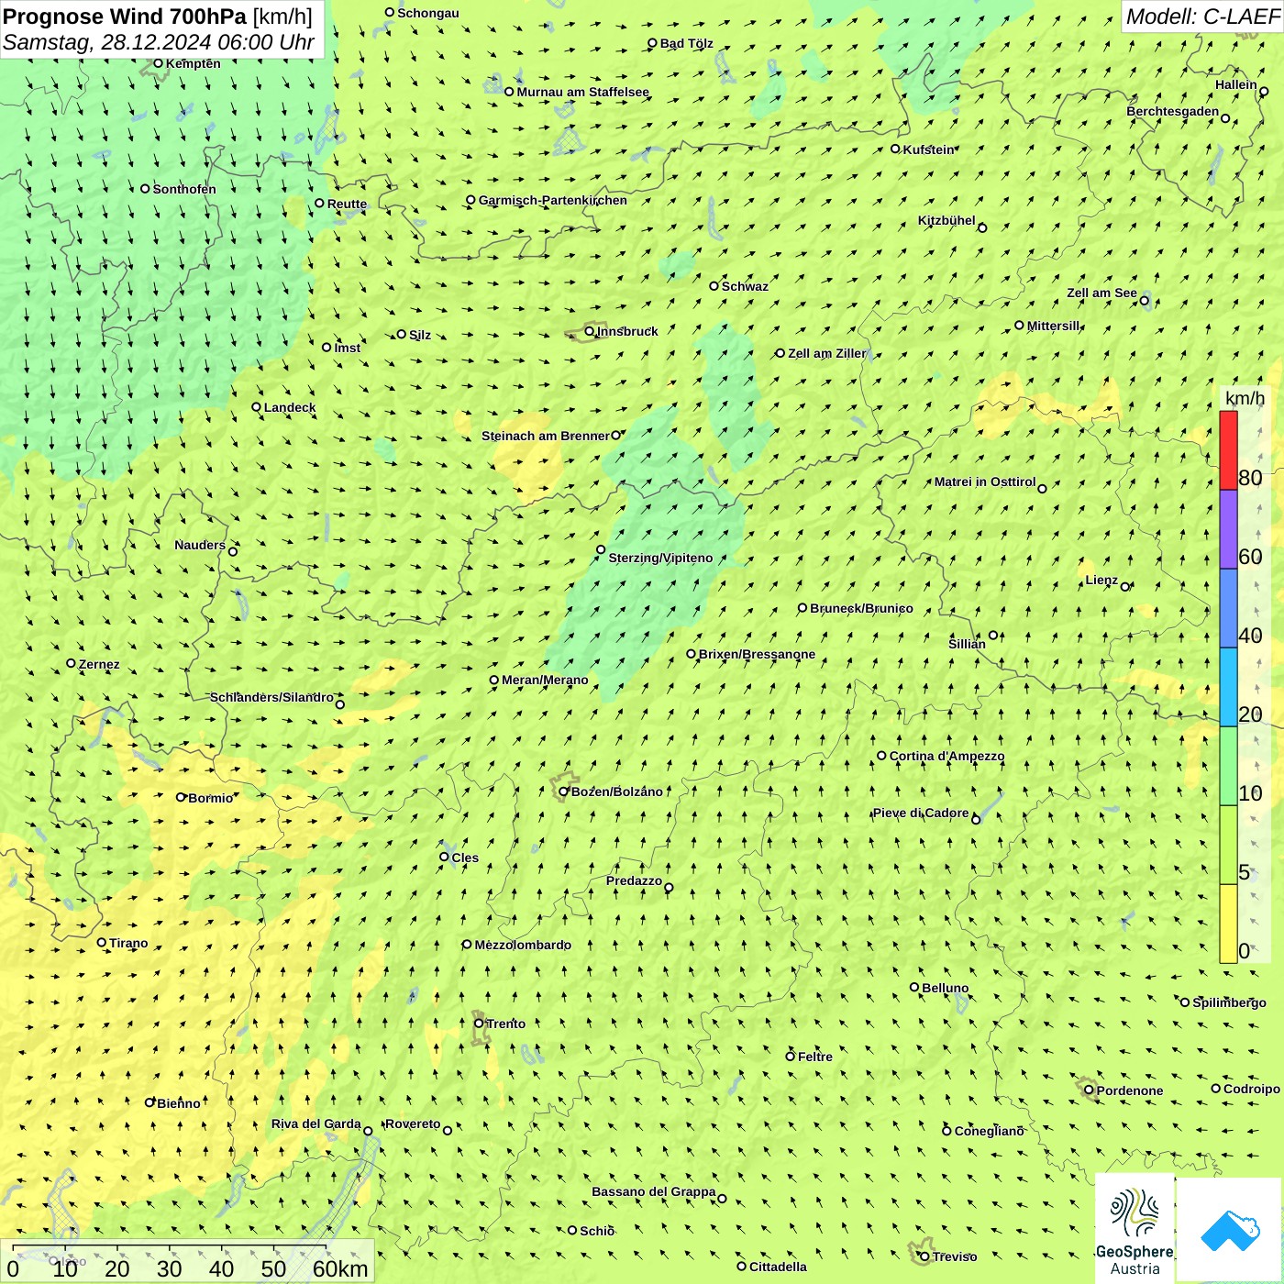Image resolution: width=1284 pixels, height=1284 pixels.
Task: Click the 'Codroipo' label
Action: point(1252,1089)
